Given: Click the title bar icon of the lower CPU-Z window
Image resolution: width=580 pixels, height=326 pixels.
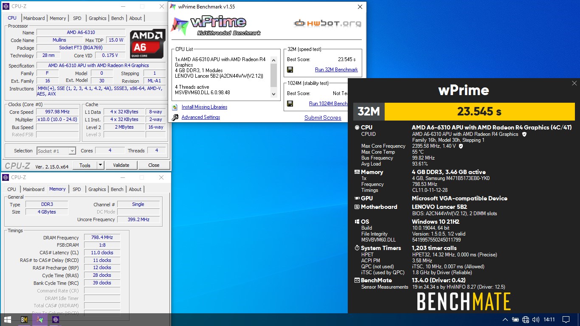Looking at the screenshot, I should [x=6, y=177].
